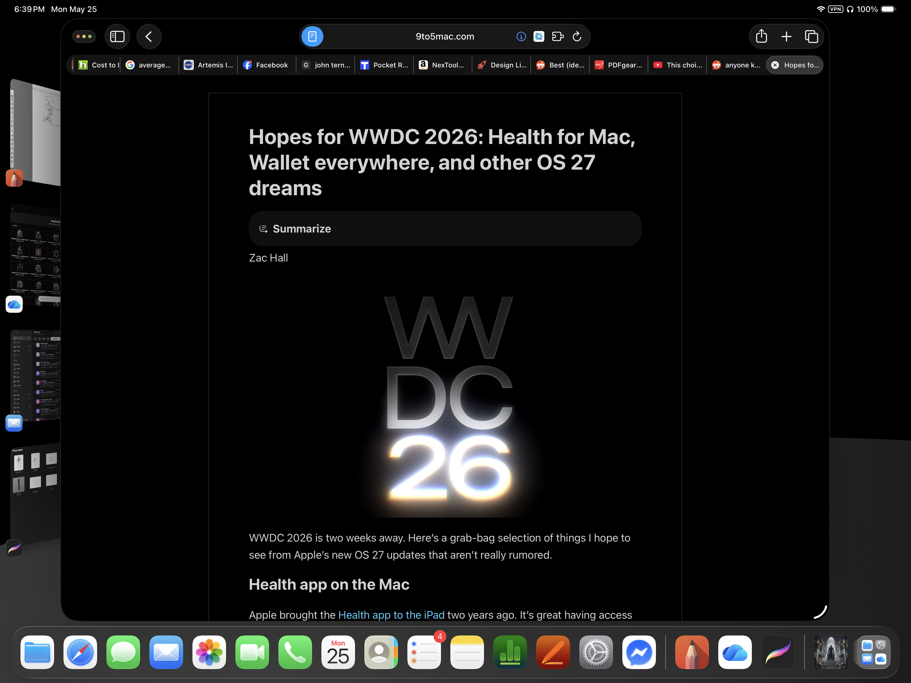911x683 pixels.
Task: Click the author name 'Zac Hall'
Action: pyautogui.click(x=268, y=258)
